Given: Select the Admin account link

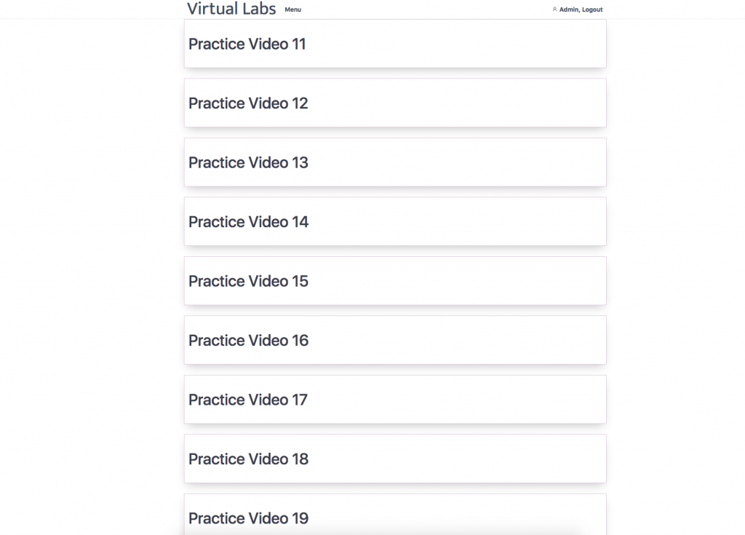Looking at the screenshot, I should (569, 9).
